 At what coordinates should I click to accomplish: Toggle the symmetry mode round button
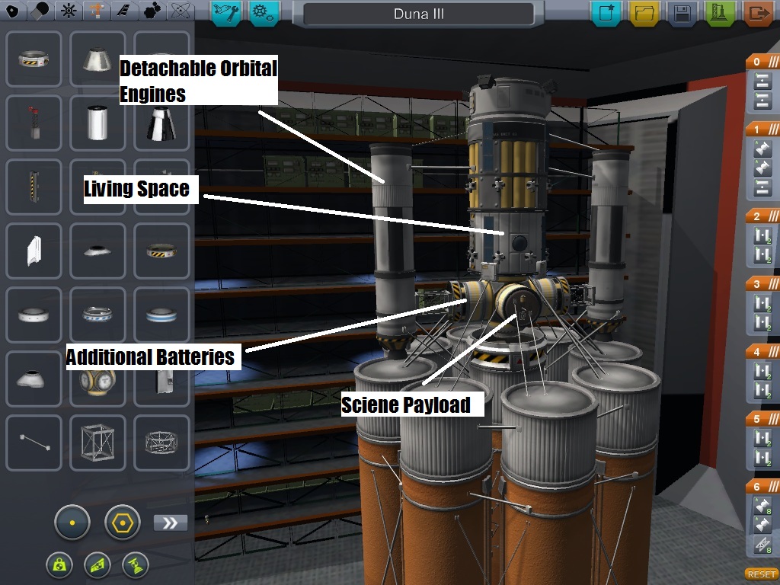[72, 523]
